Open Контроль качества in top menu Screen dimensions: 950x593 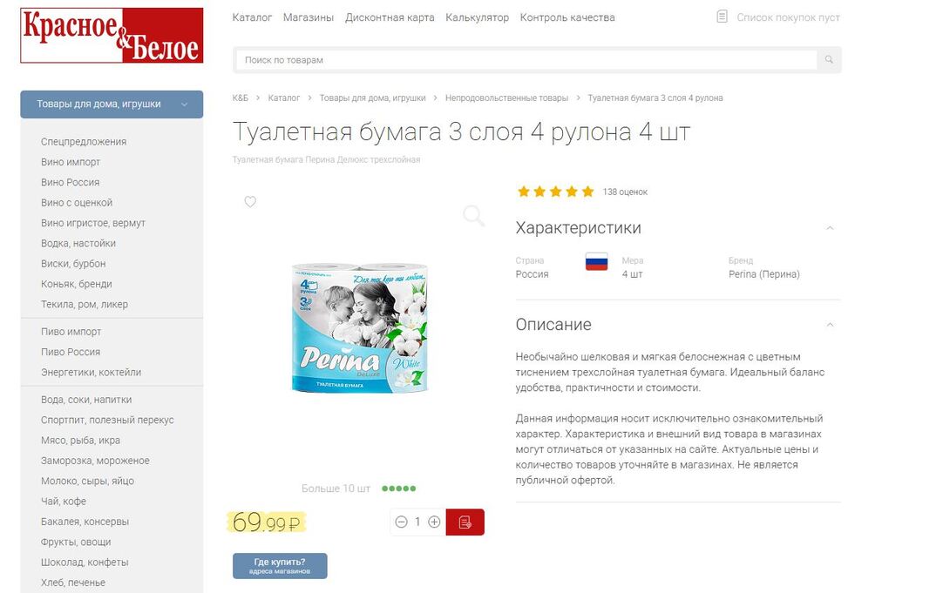pyautogui.click(x=567, y=17)
